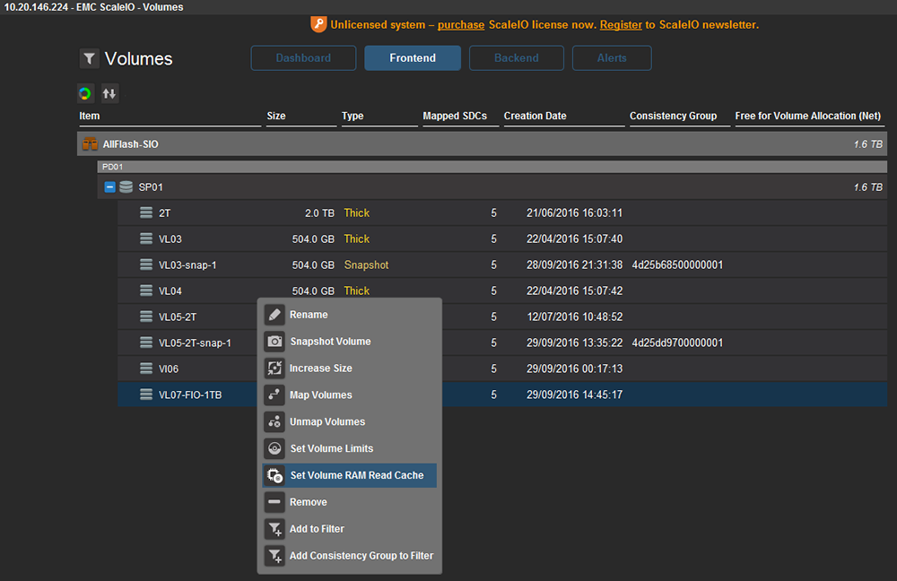
Task: Open the Backend view
Action: (517, 57)
